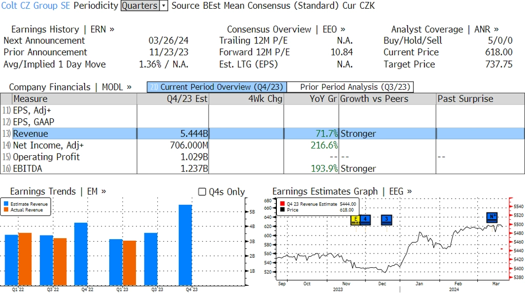Select the Quarters periodicity field
Image resolution: width=525 pixels, height=294 pixels.
(x=140, y=6)
